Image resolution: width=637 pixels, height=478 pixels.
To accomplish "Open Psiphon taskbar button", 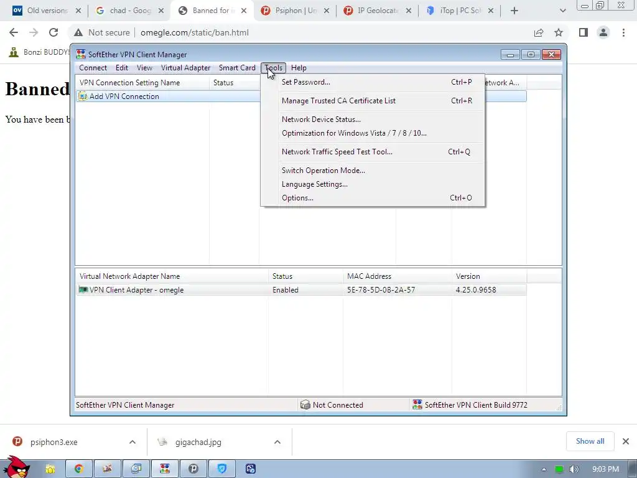I will (x=193, y=469).
